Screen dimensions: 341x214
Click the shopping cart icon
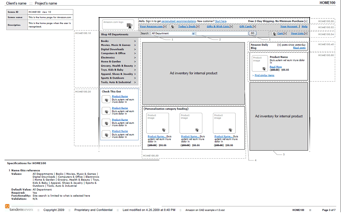pyautogui.click(x=274, y=33)
